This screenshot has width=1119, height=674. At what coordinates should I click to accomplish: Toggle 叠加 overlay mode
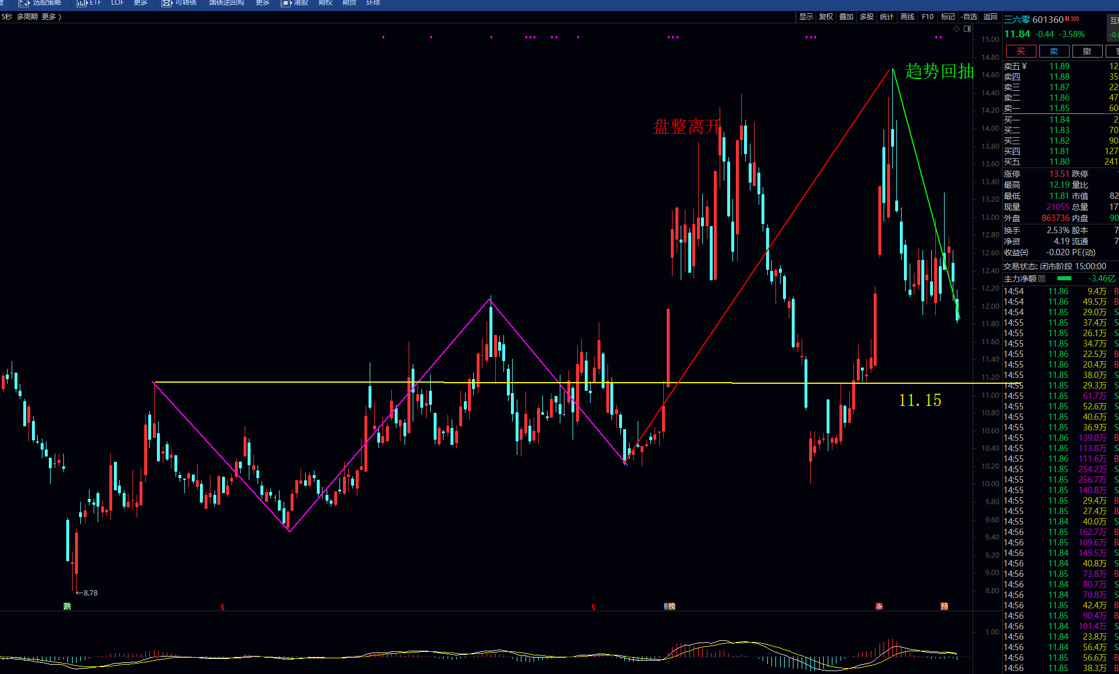846,17
